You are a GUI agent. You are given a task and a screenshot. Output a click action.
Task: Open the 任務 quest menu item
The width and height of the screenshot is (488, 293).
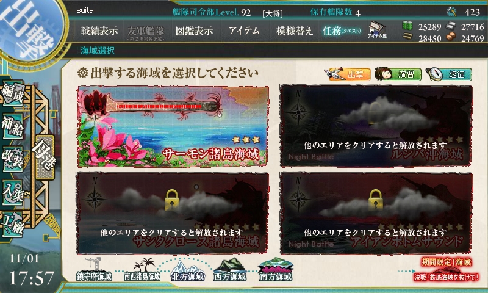[342, 31]
